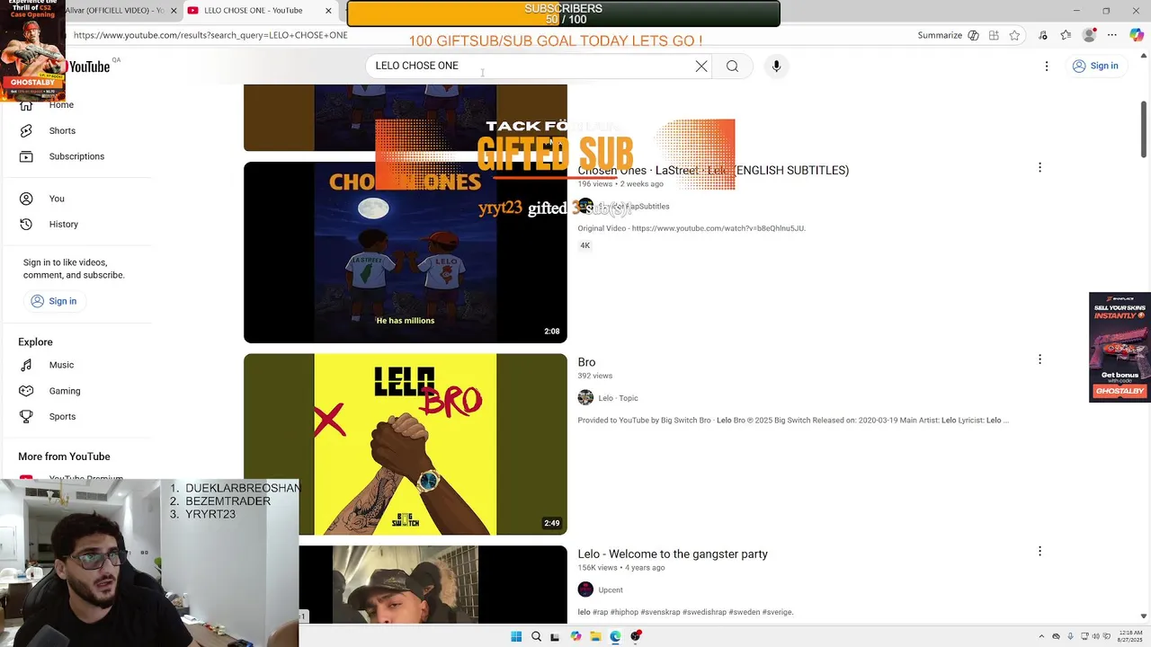
Task: Click the 156K views 4 years ago text
Action: [621, 568]
